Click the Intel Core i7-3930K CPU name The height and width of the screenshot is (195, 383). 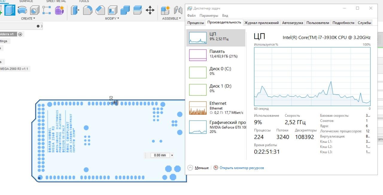326,37
